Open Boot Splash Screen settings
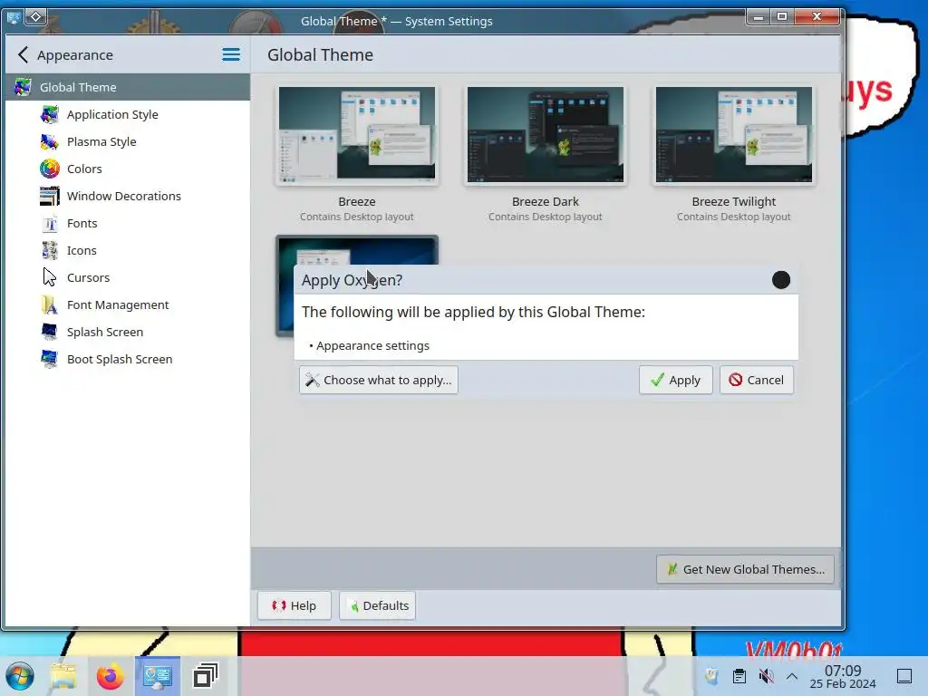The image size is (928, 696). [x=120, y=359]
